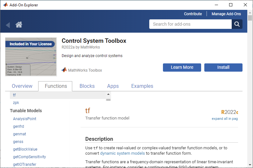Minimize the Add-On Explorer window
253x168 pixels.
click(216, 5)
